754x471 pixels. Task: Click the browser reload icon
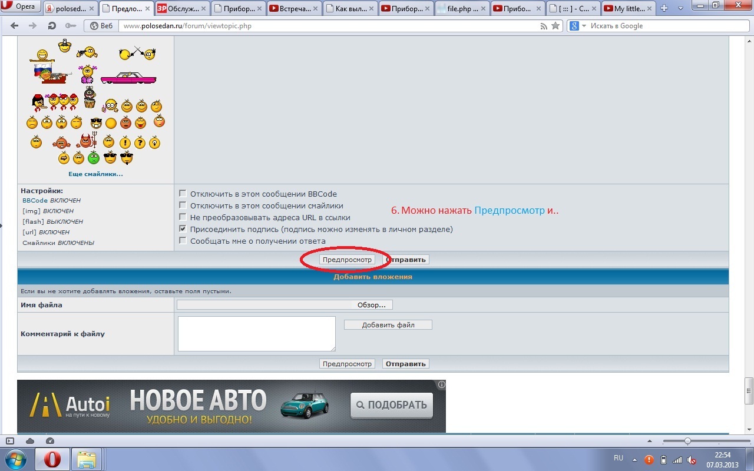pyautogui.click(x=52, y=26)
